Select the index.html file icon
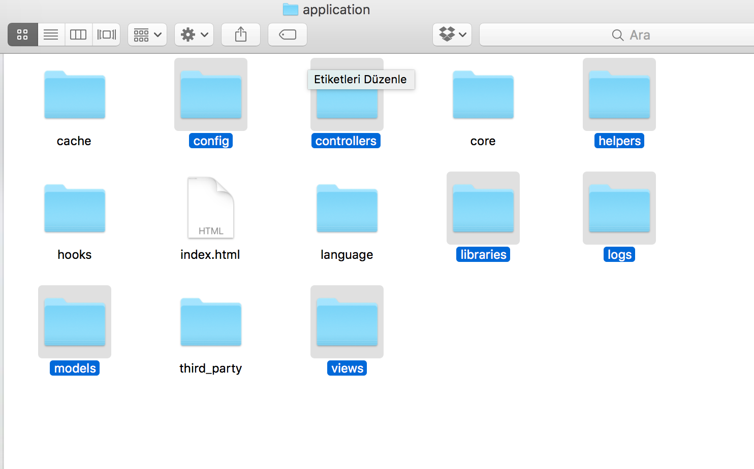The image size is (754, 469). [x=211, y=208]
